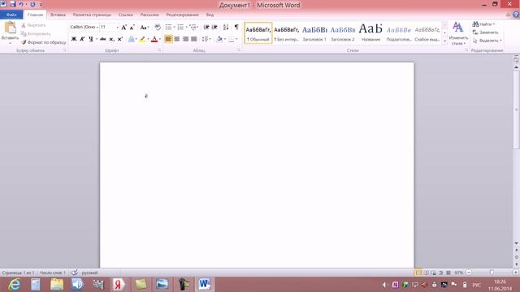Click Replace (Заменить) in editing group

485,32
